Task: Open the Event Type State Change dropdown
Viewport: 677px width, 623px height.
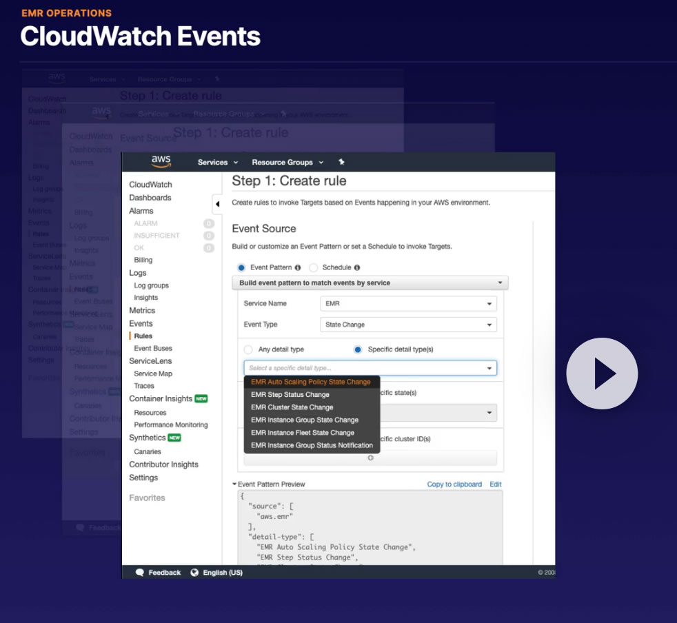Action: pyautogui.click(x=408, y=325)
